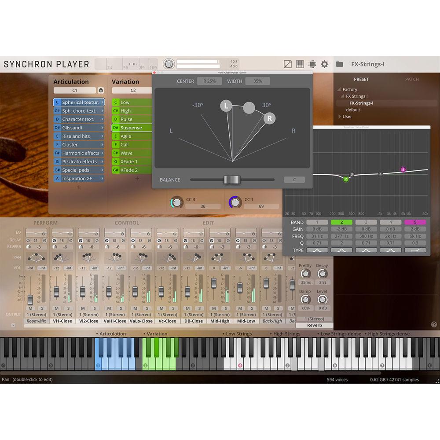The image size is (440, 440).
Task: Switch to the PERFORM tab
Action: (x=47, y=223)
